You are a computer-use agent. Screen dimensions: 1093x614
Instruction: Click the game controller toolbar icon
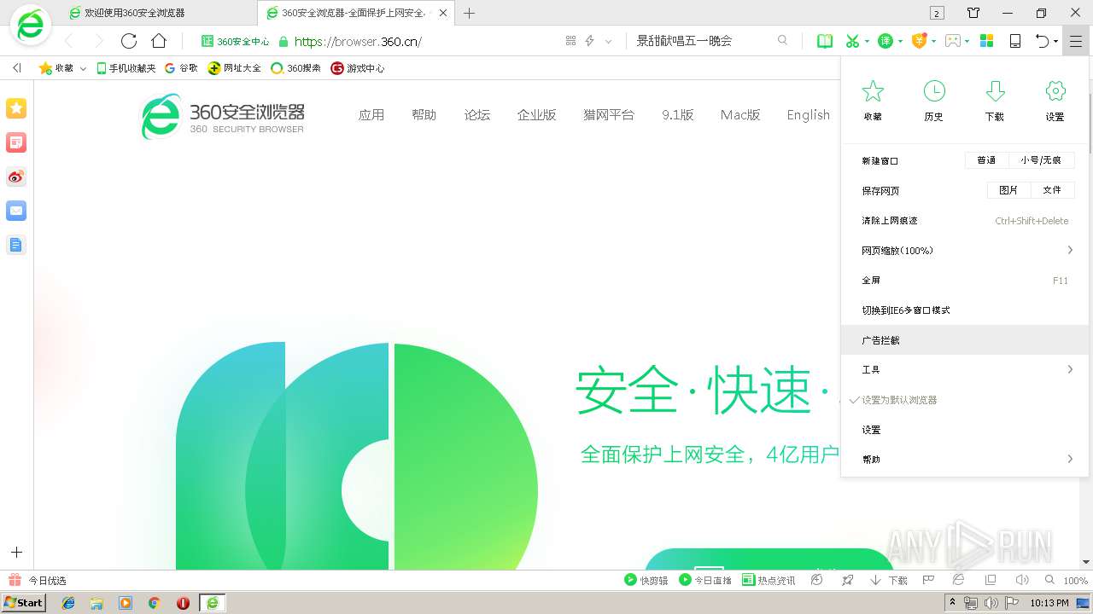[x=953, y=41]
